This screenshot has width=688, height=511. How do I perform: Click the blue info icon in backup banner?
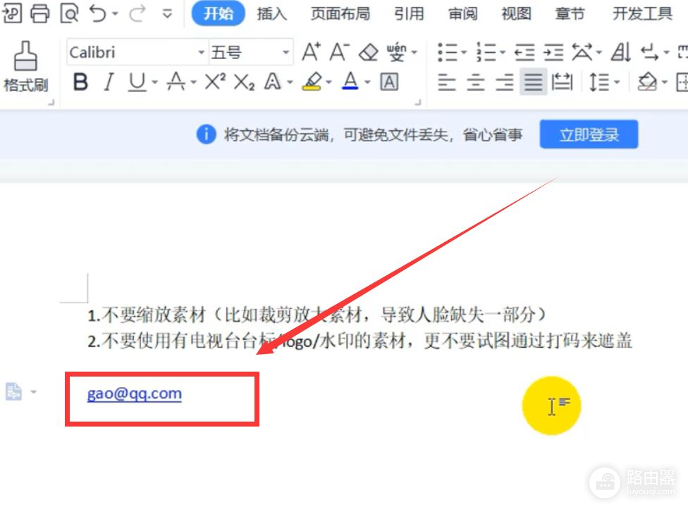click(207, 134)
